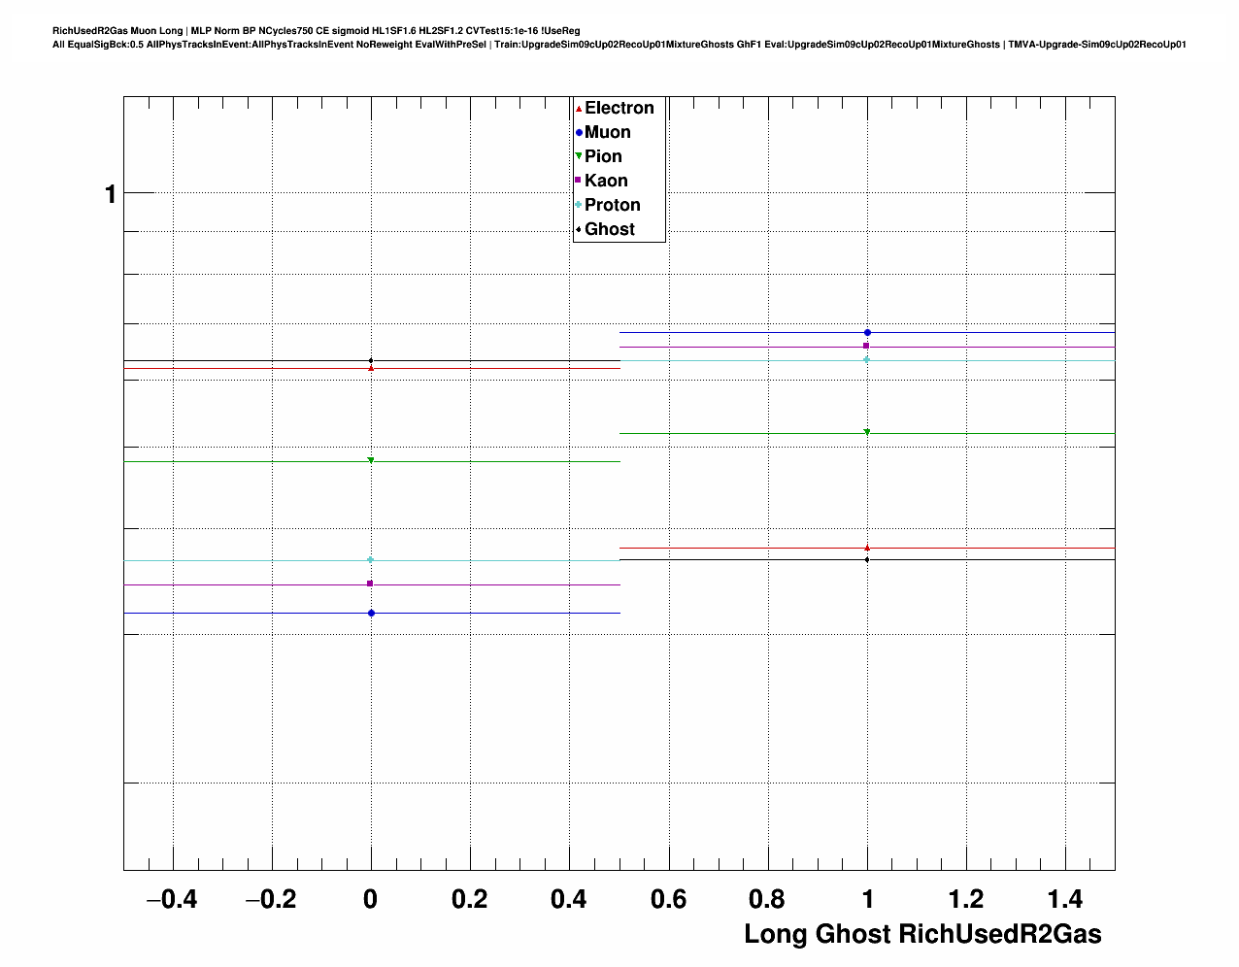Click the purple Kaon square marker in legend

point(579,181)
